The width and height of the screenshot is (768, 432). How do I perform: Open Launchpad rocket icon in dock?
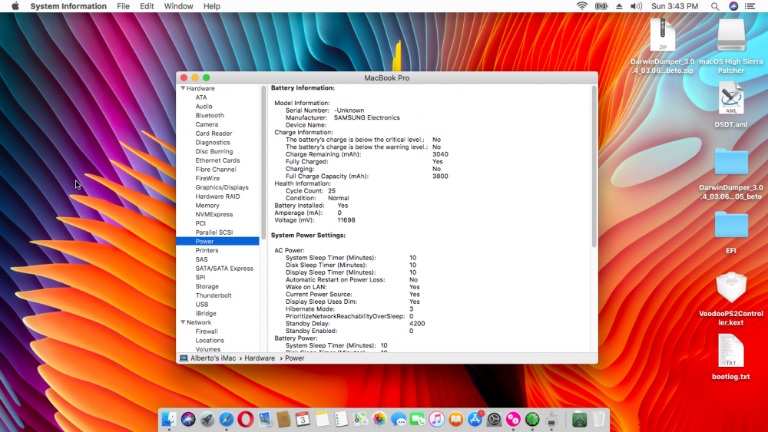pyautogui.click(x=207, y=419)
